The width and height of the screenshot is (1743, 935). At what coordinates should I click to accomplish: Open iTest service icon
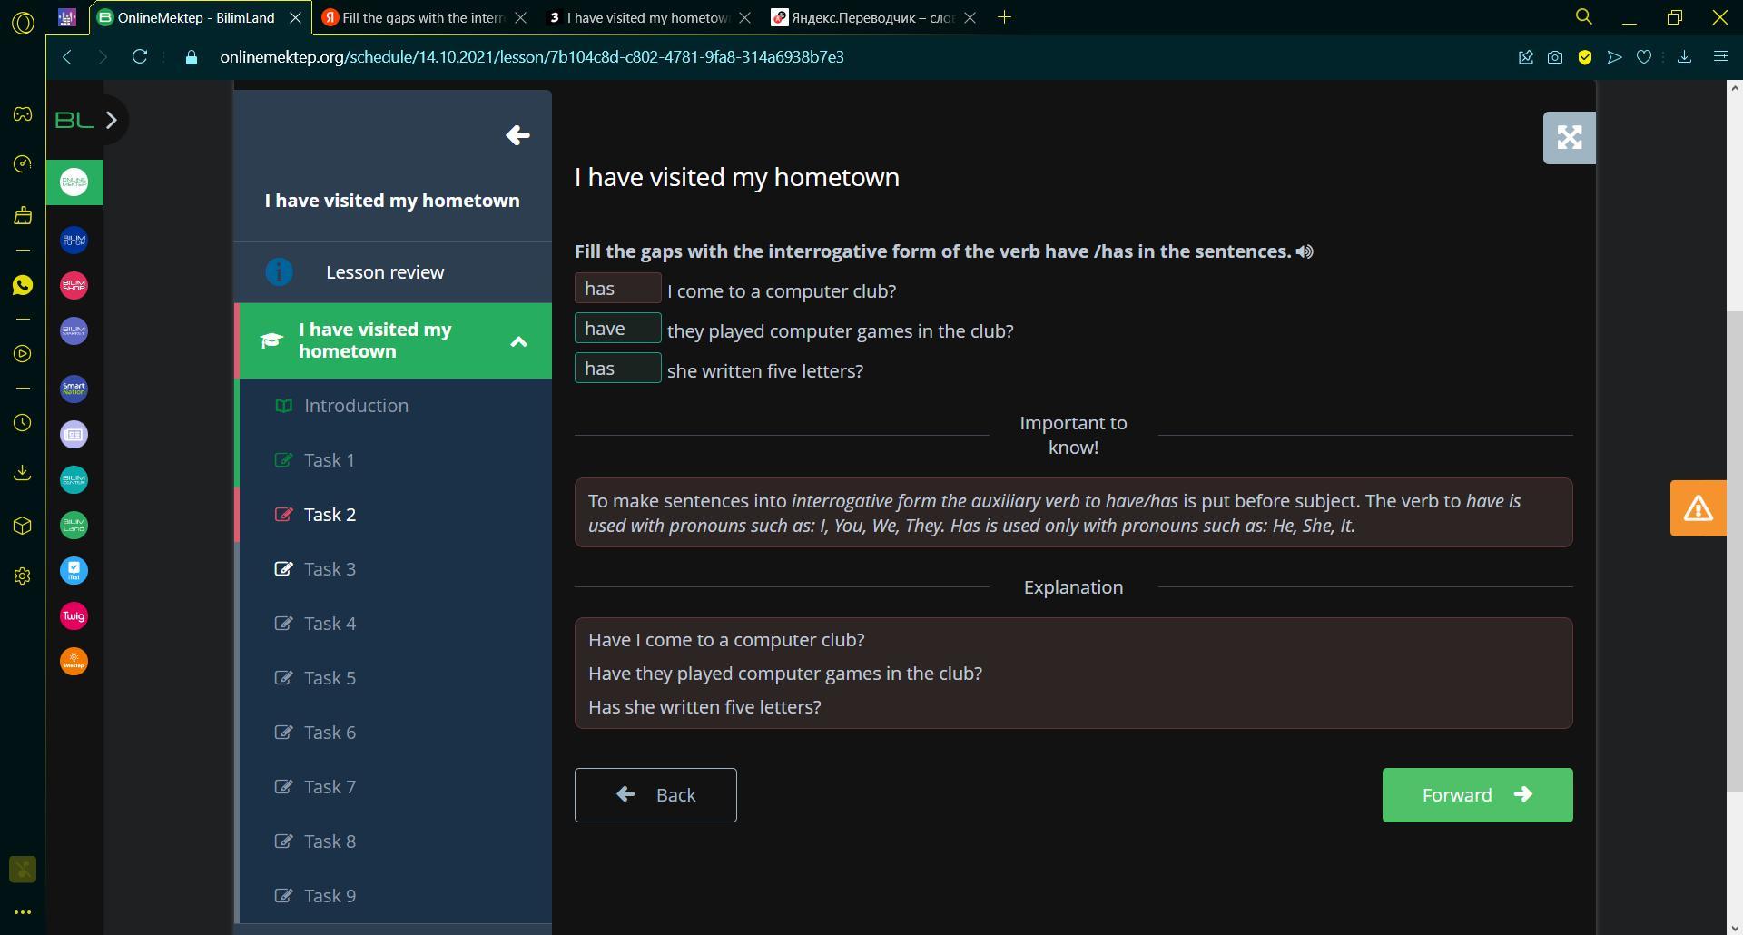pyautogui.click(x=74, y=571)
